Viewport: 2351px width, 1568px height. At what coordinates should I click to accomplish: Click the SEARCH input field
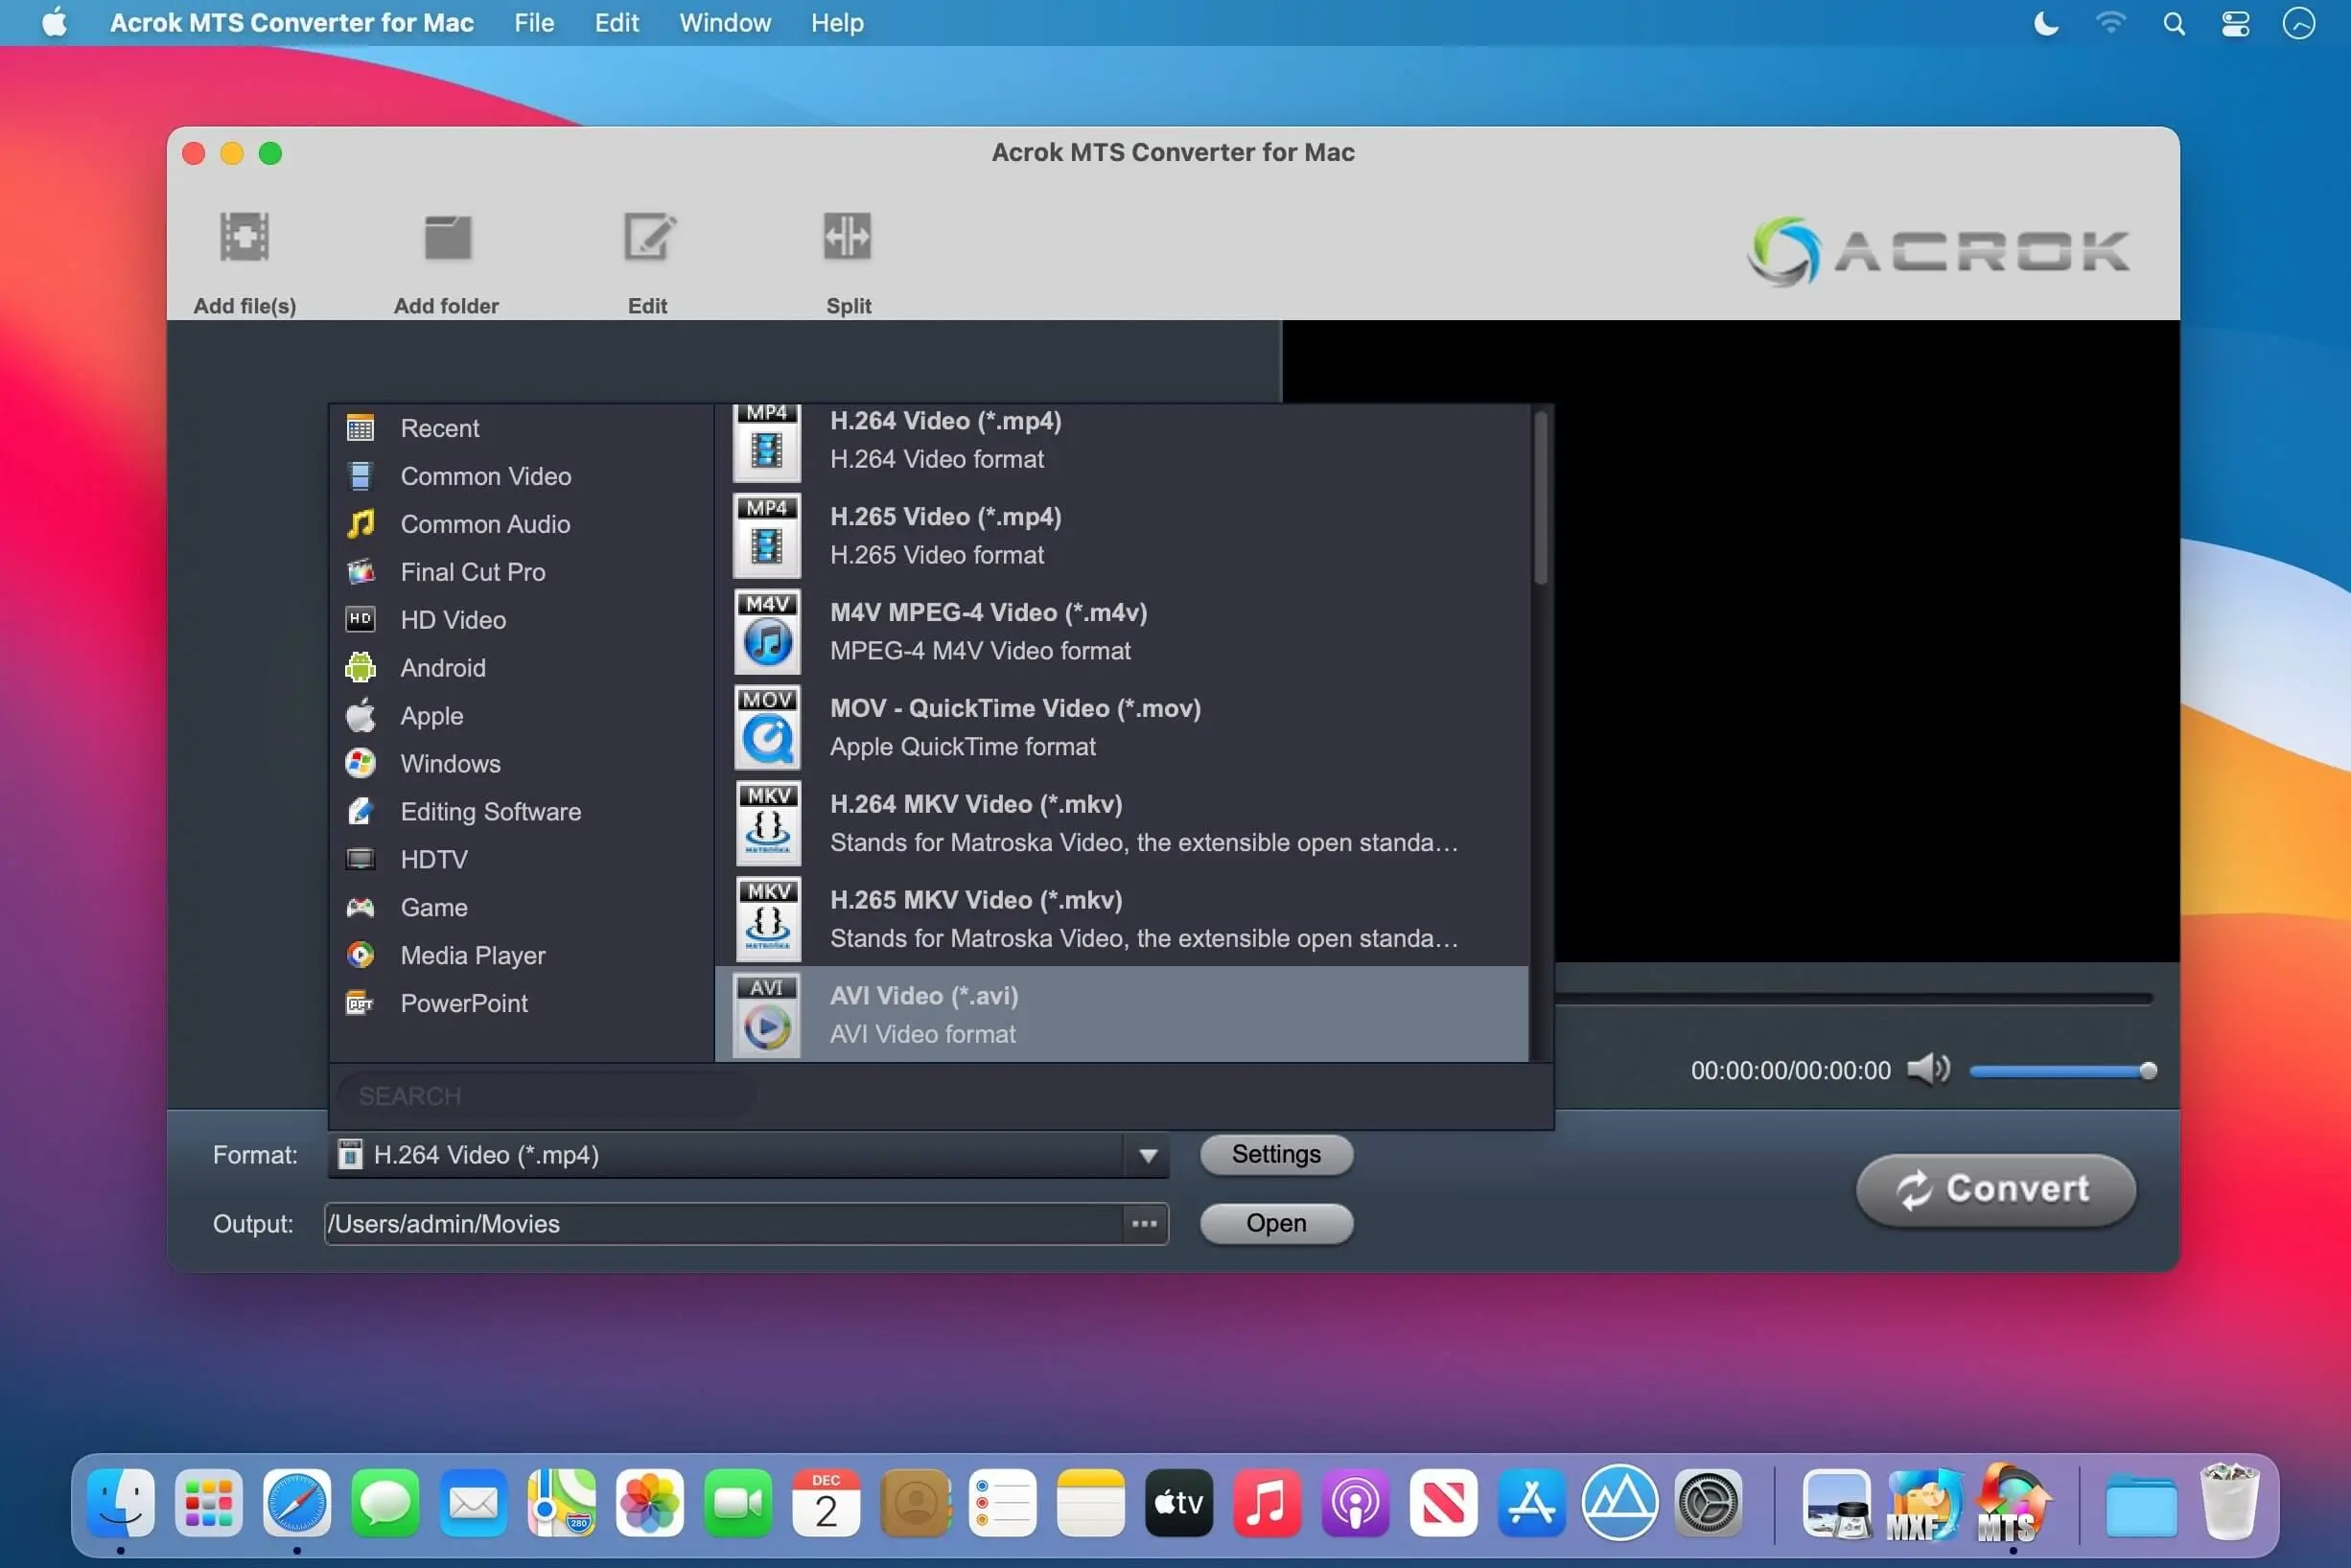click(x=546, y=1096)
